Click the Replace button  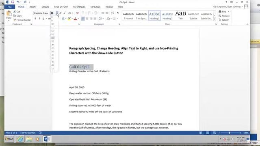224,16
